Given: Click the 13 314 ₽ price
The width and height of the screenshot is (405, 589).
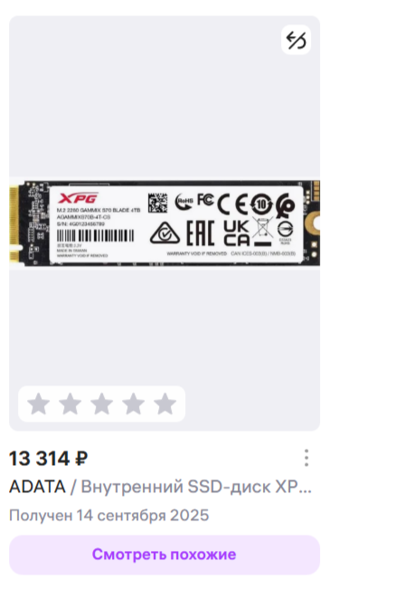Looking at the screenshot, I should point(49,459).
